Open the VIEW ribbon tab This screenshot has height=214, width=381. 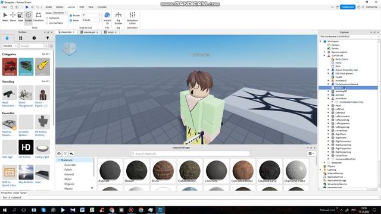[91, 7]
